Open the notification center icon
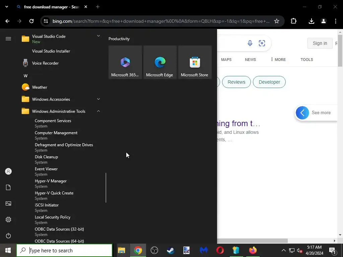343x257 pixels. tap(332, 250)
